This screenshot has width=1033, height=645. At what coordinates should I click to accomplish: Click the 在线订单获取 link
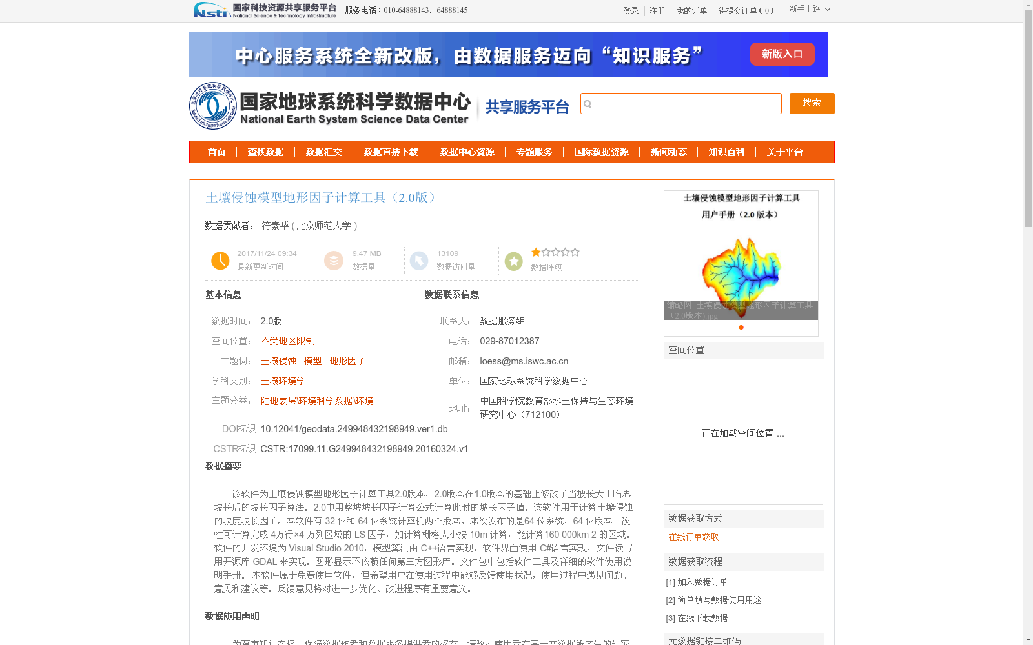tap(693, 537)
